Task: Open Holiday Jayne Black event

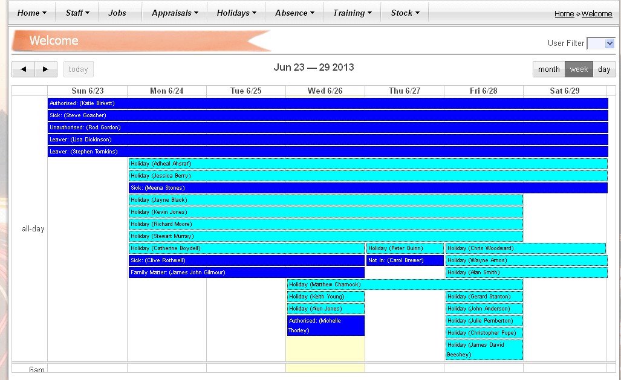Action: pyautogui.click(x=326, y=200)
